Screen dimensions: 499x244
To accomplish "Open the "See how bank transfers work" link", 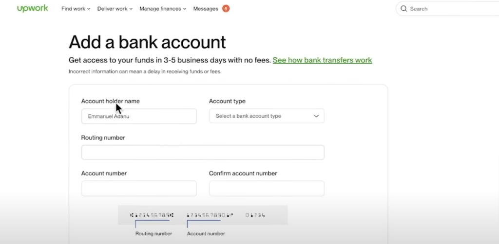I will pyautogui.click(x=322, y=60).
